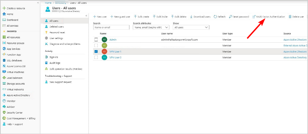Open the Cost Management + Billing icon
The width and height of the screenshot is (308, 134).
(x=4, y=118)
